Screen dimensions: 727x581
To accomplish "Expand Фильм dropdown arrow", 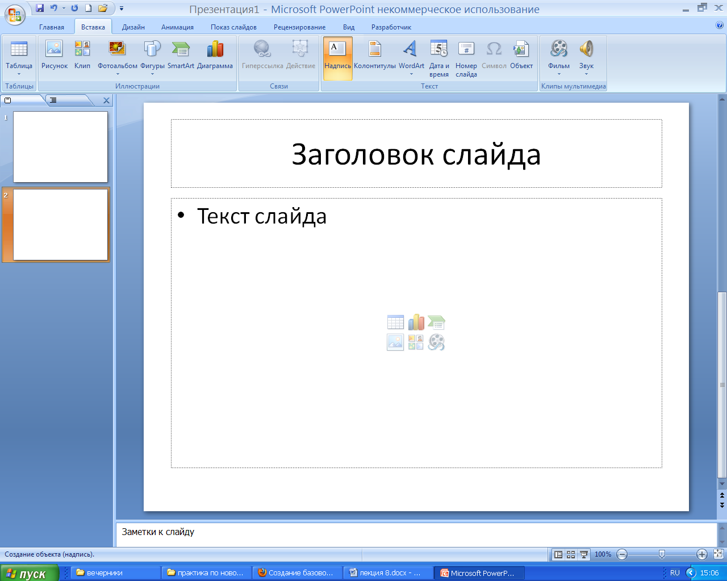I will pos(559,74).
